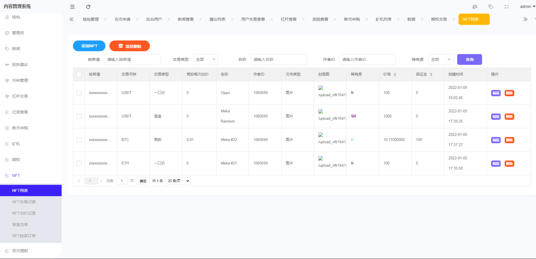
Task: Switch to the 期权交易 tab
Action: pos(439,19)
